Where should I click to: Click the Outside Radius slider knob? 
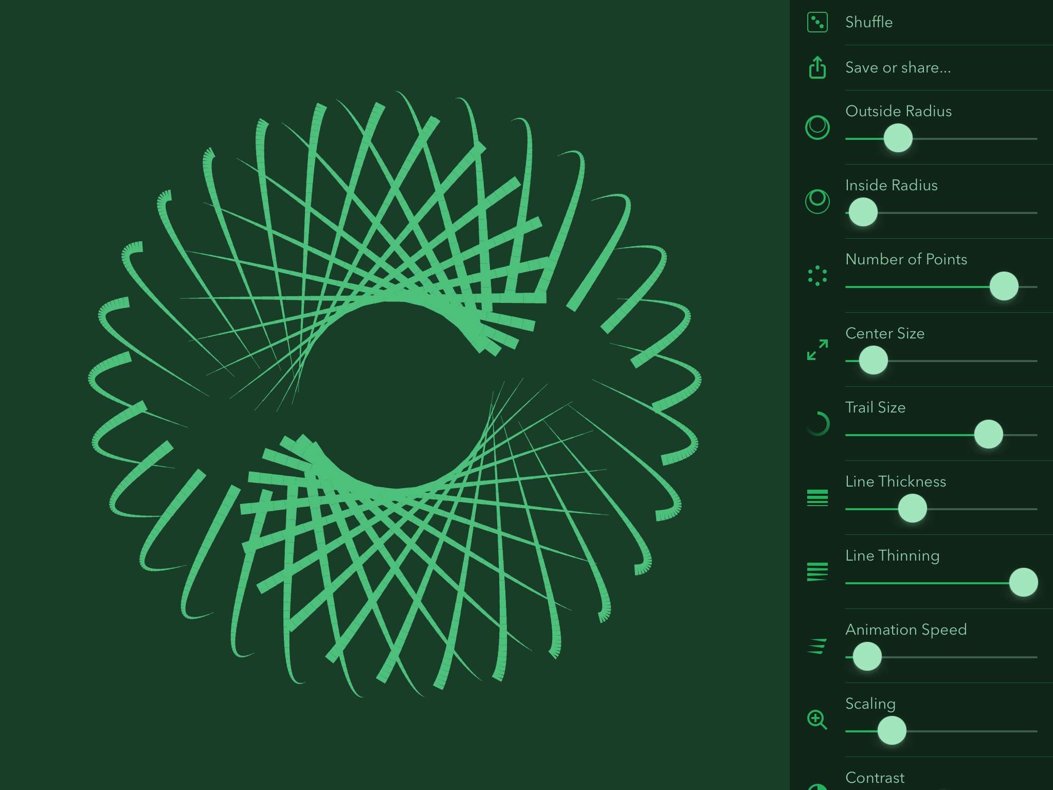898,138
